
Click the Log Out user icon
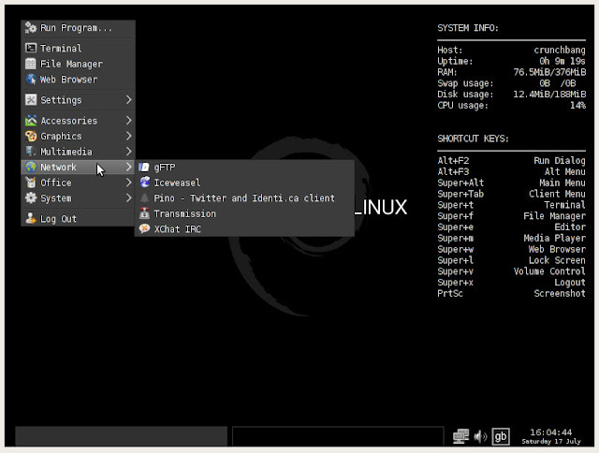(x=31, y=218)
